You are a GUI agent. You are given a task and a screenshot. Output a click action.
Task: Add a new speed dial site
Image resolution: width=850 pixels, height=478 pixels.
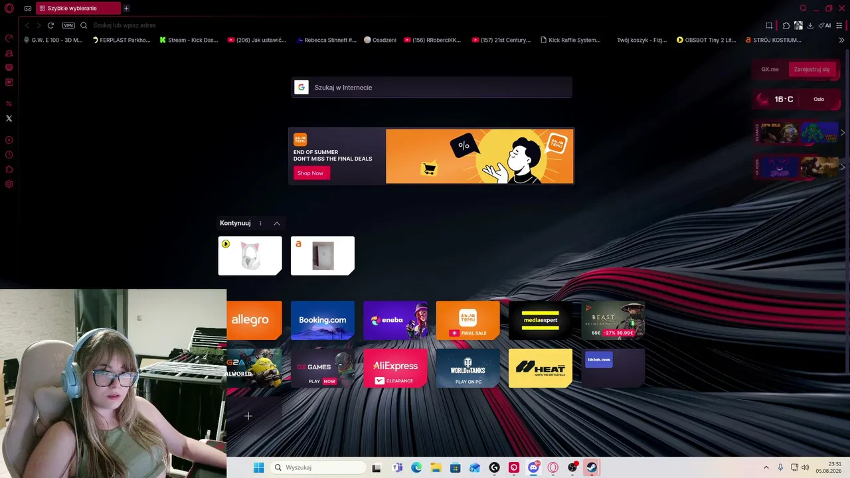pos(248,416)
